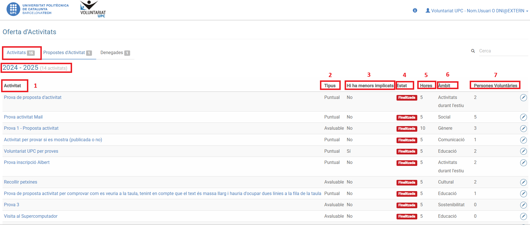
Task: Click the edit pencil for Prova activitat Mail
Action: point(523,117)
